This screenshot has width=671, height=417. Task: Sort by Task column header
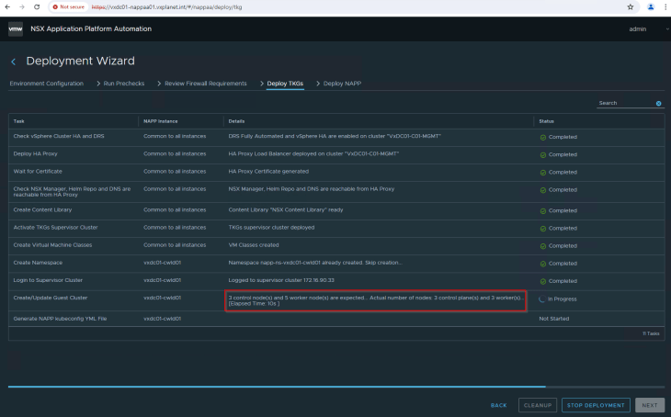[x=18, y=121]
